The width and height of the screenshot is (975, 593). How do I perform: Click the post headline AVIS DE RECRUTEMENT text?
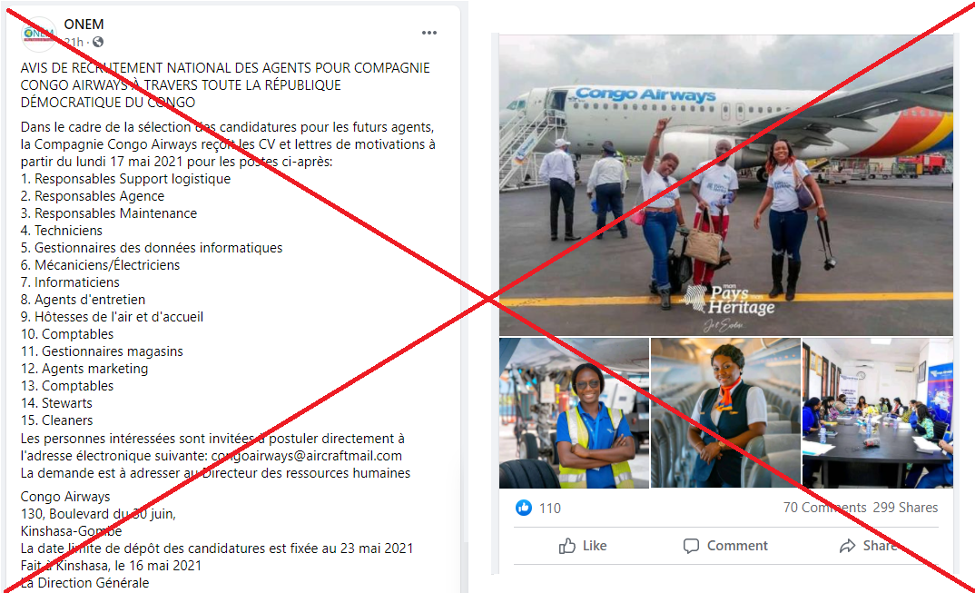(x=225, y=84)
